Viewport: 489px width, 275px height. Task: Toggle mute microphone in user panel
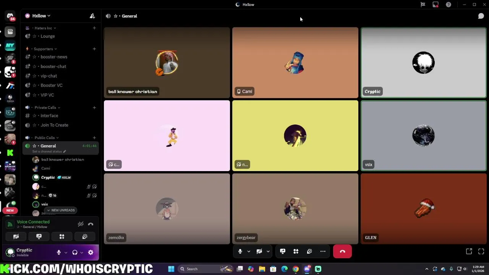59,252
